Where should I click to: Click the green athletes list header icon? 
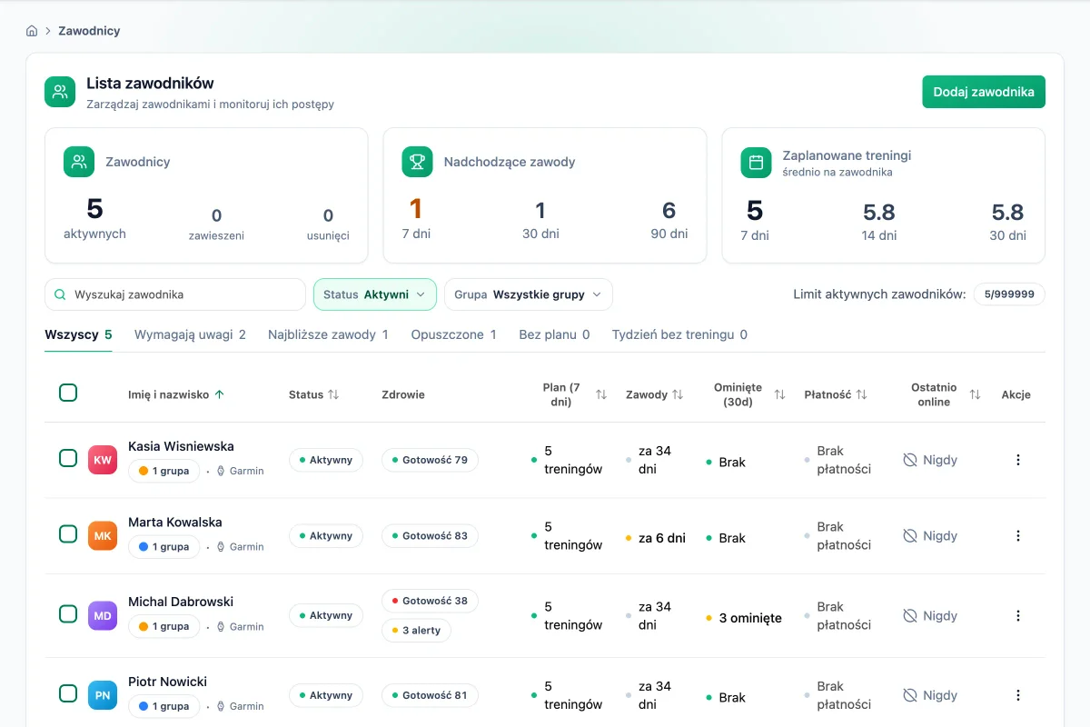[60, 92]
